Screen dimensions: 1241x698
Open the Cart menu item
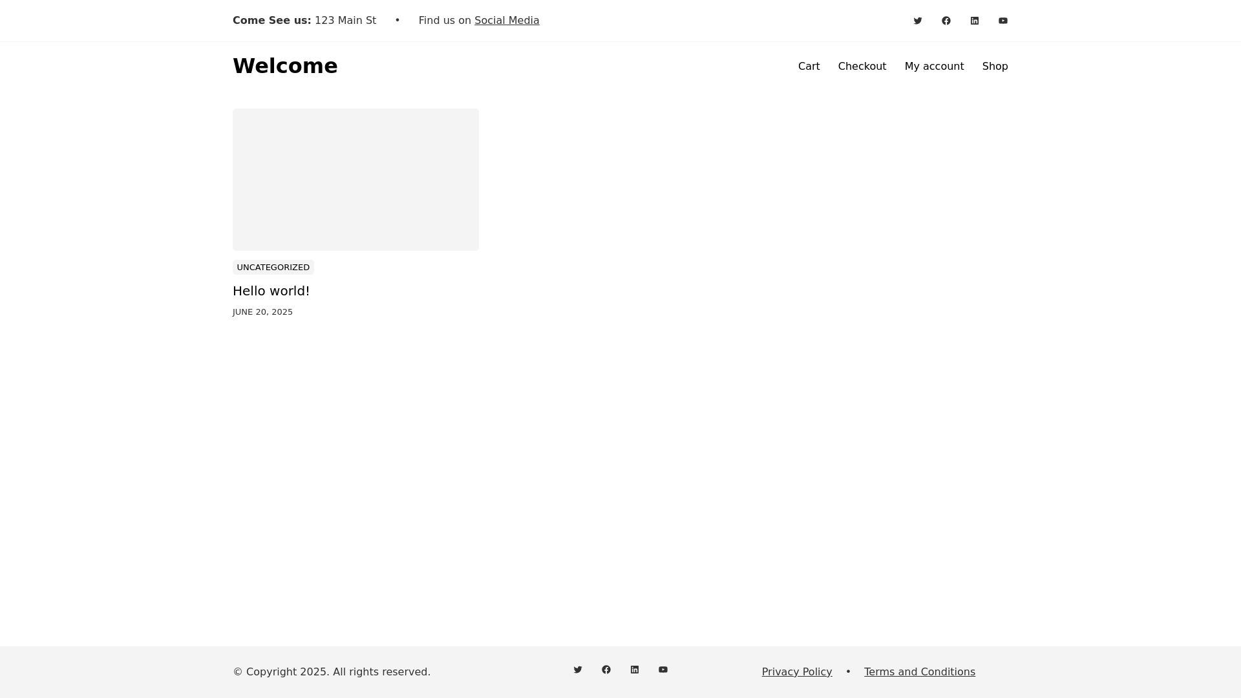click(x=809, y=67)
